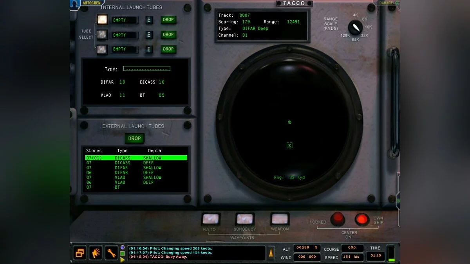Drop the first internal tube store
The width and height of the screenshot is (470, 264).
(168, 20)
